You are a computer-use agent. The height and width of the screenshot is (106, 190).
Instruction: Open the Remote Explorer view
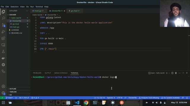[x=3, y=45]
